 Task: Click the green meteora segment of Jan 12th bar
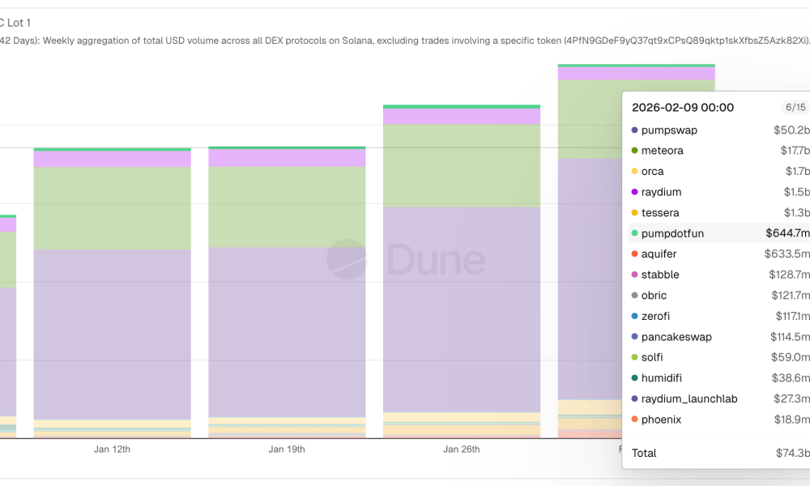pyautogui.click(x=112, y=207)
